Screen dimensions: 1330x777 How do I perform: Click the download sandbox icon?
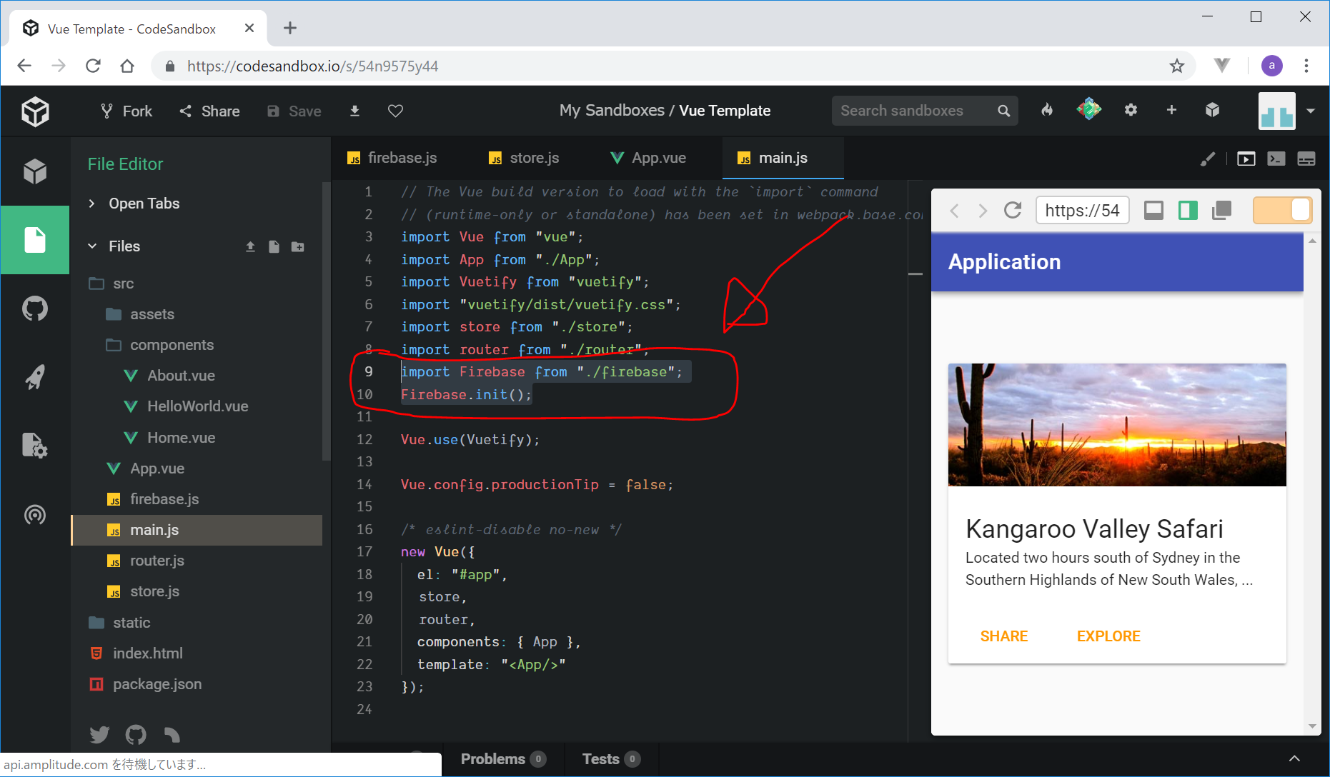[x=354, y=111]
